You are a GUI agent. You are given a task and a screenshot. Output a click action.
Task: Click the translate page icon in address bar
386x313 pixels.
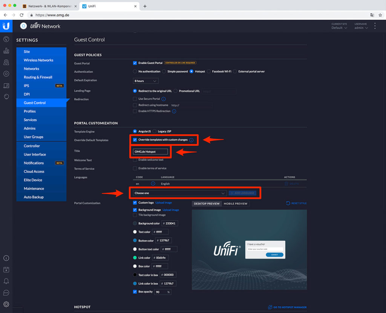(x=372, y=15)
